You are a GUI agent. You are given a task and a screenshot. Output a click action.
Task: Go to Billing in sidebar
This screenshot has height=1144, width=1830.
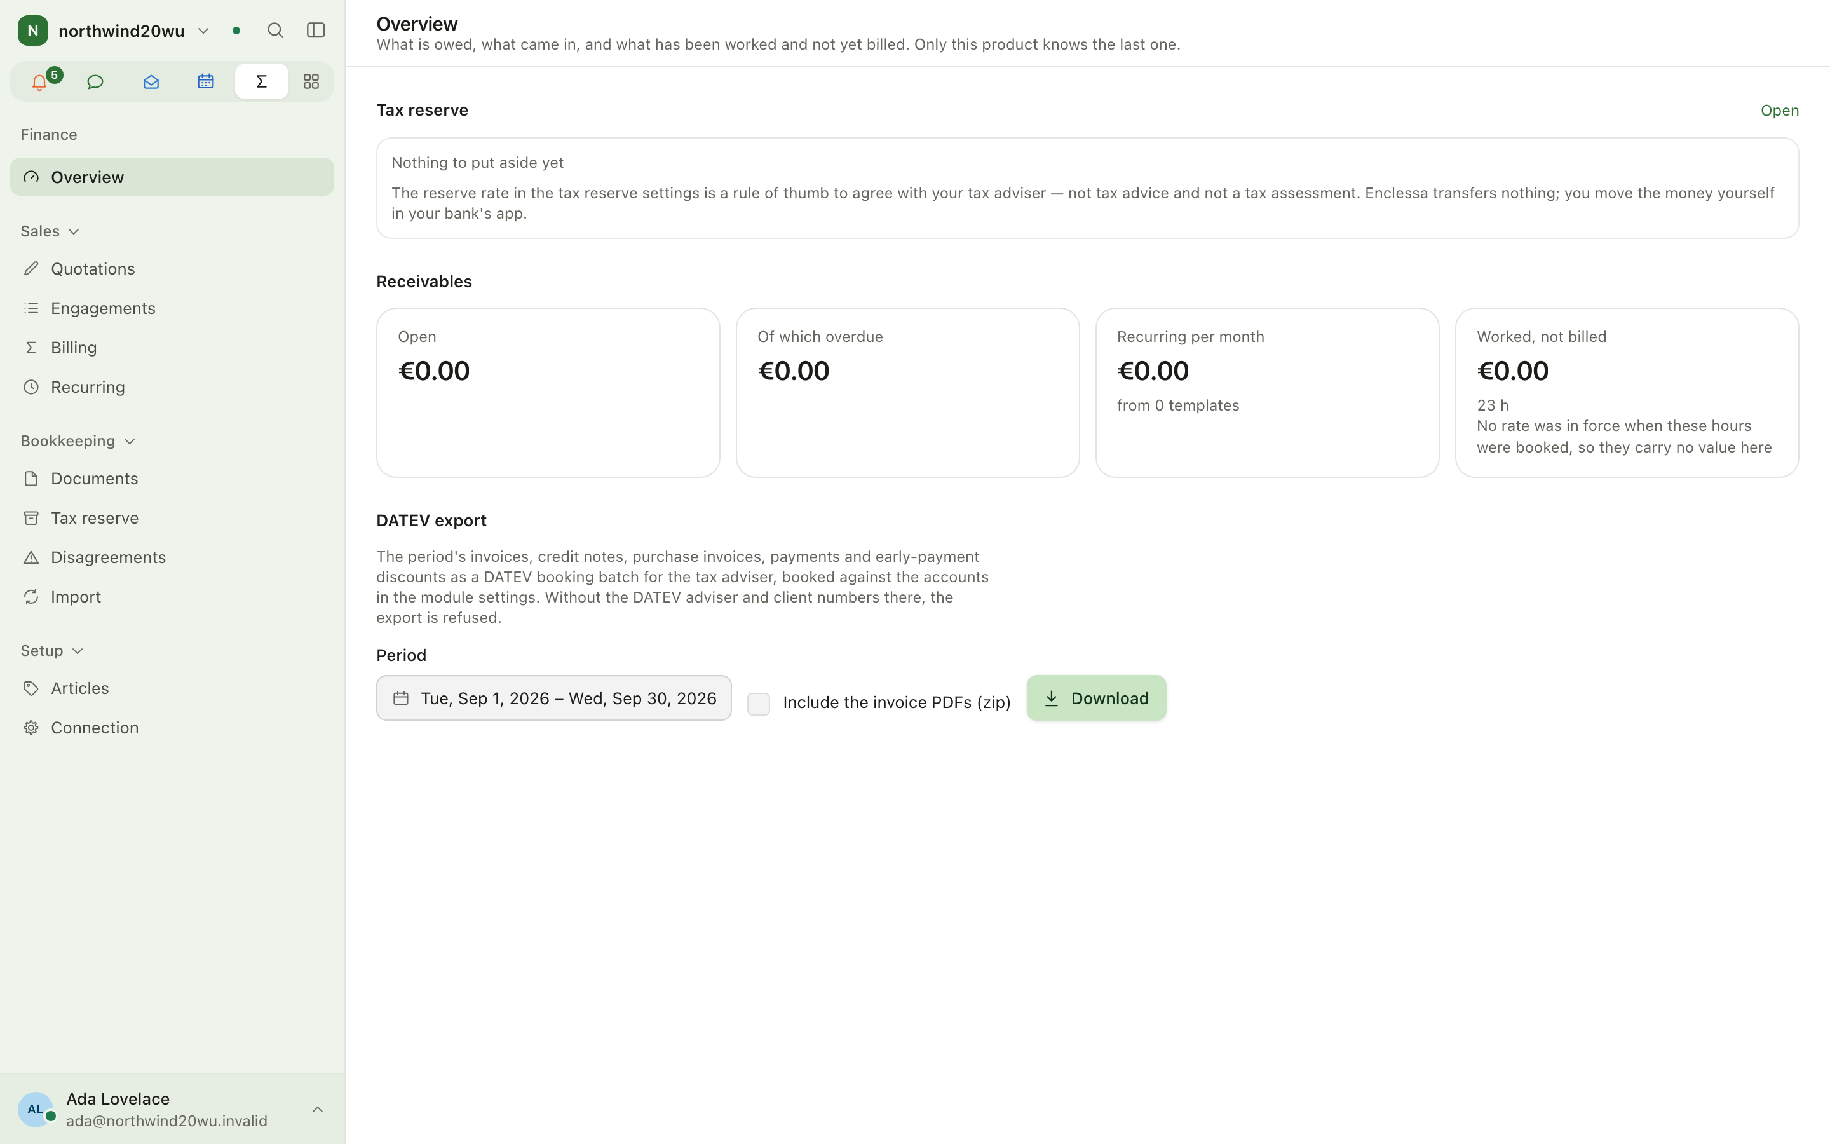tap(172, 347)
